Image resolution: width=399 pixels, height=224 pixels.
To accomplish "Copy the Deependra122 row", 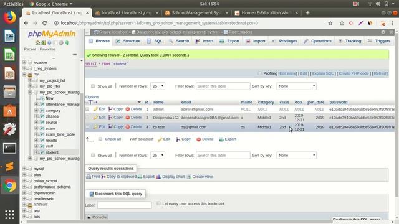I will pyautogui.click(x=115, y=118).
